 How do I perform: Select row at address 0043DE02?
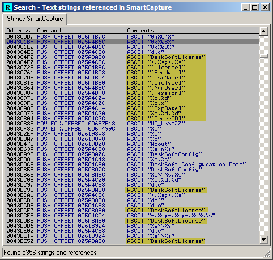point(132,231)
